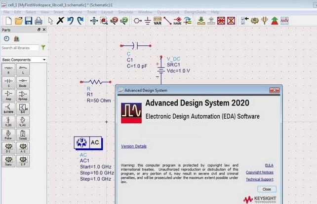The image size is (317, 204).
Task: Open the Copyright Notices link
Action: point(260,172)
